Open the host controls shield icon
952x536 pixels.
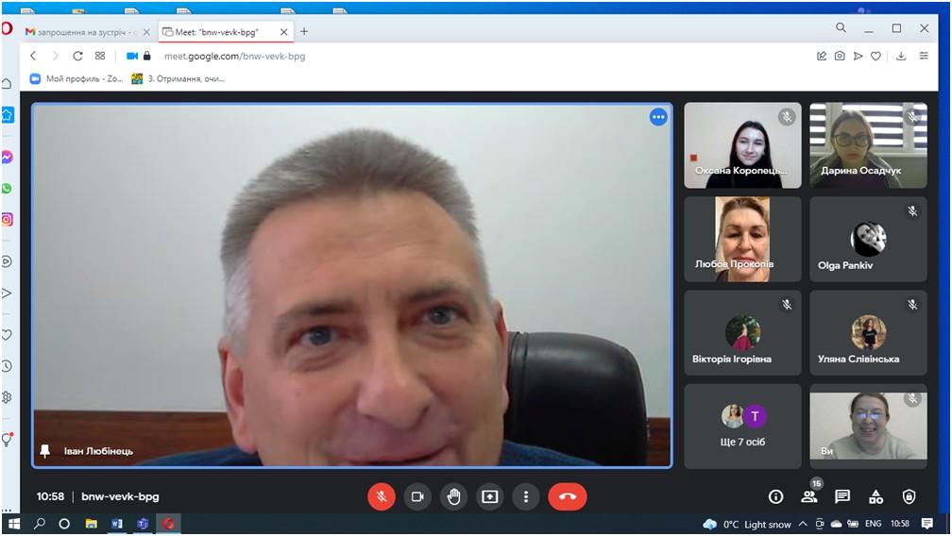(909, 496)
